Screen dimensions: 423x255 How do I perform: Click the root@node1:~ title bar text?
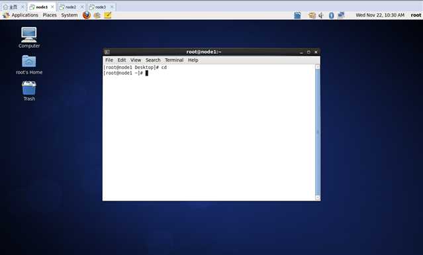(x=204, y=52)
